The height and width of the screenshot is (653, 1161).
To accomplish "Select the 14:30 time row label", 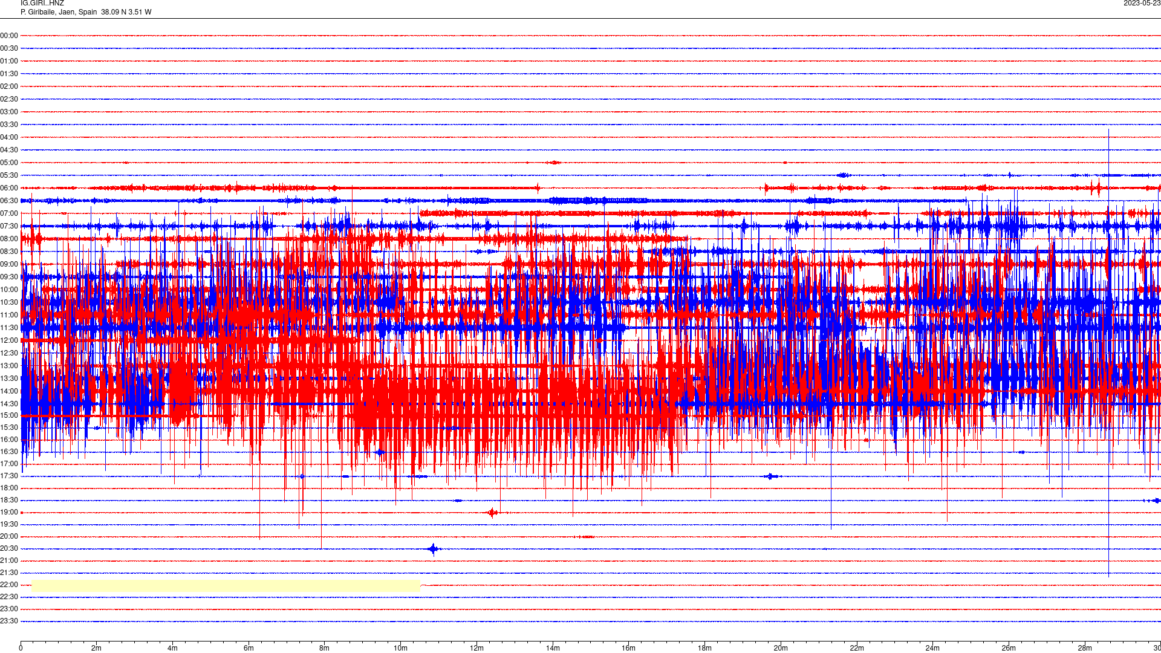I will pos(9,404).
